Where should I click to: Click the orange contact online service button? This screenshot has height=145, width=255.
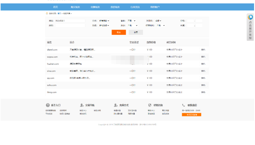pos(191,115)
